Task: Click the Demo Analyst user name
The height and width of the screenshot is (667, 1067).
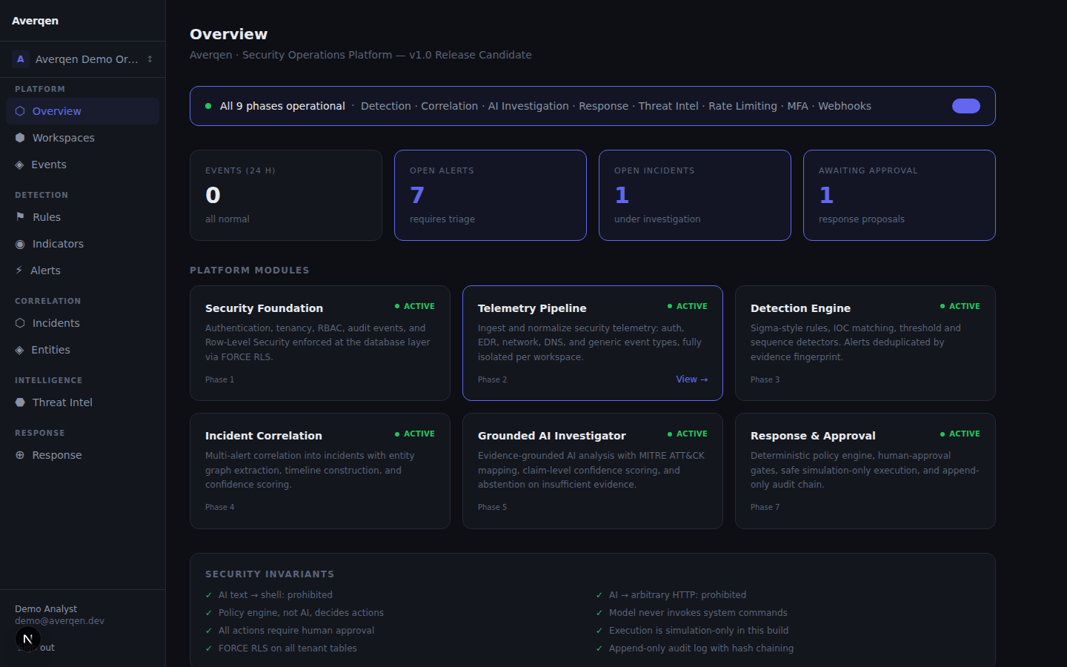Action: click(x=46, y=609)
